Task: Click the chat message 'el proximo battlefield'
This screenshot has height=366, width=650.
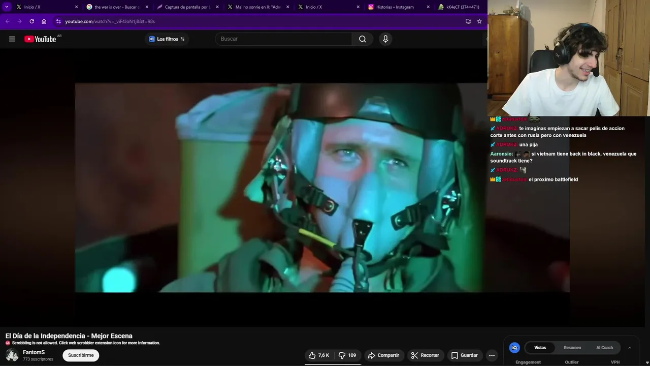Action: [554, 179]
